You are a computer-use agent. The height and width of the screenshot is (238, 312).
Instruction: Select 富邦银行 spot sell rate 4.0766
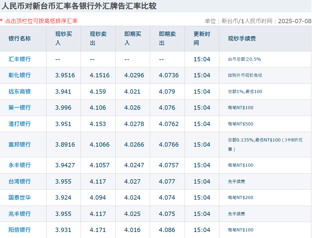point(169,145)
